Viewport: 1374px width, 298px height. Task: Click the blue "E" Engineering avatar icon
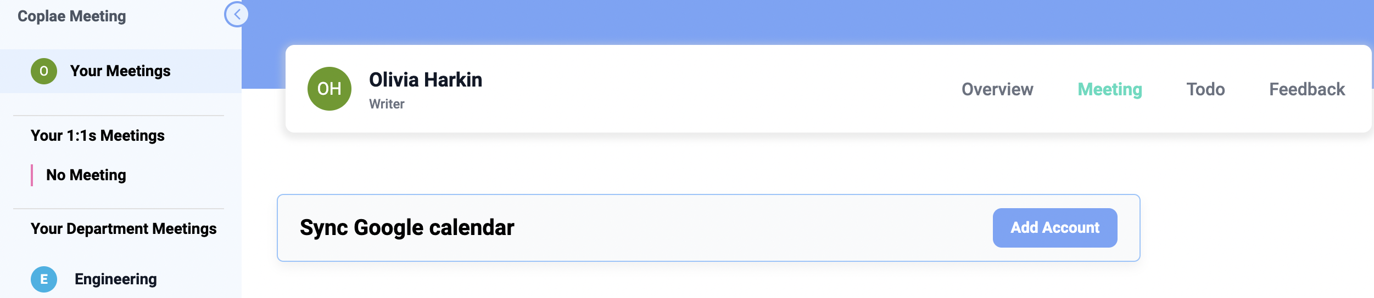pyautogui.click(x=44, y=279)
